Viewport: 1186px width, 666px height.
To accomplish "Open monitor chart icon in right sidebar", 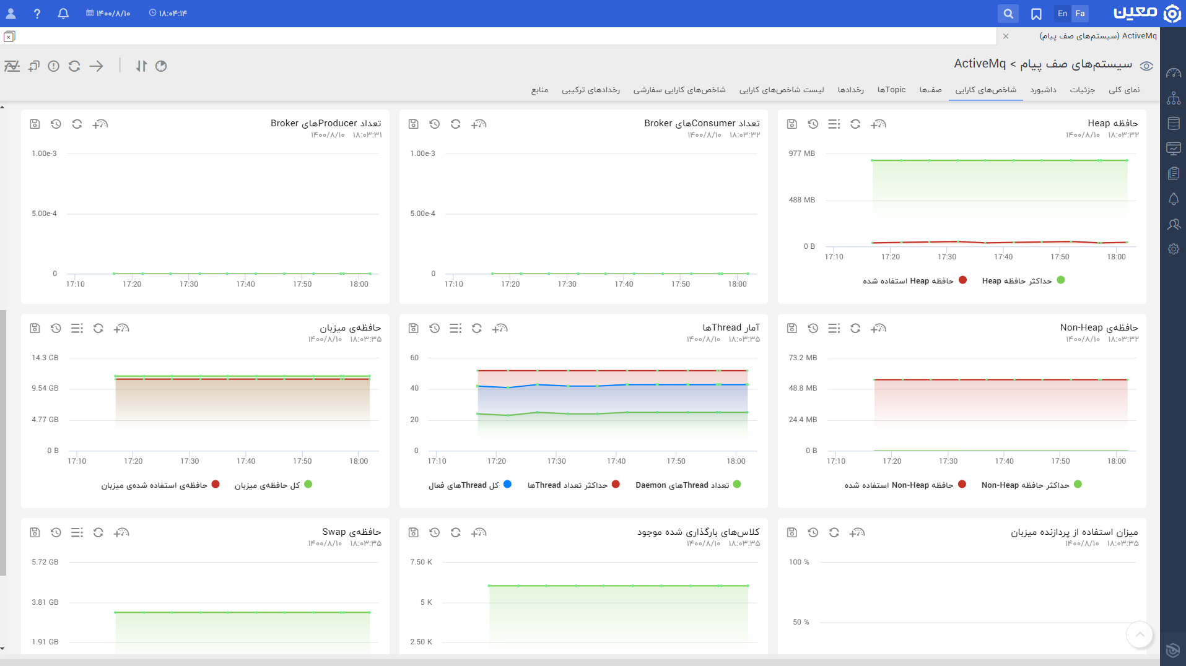I will click(1174, 149).
